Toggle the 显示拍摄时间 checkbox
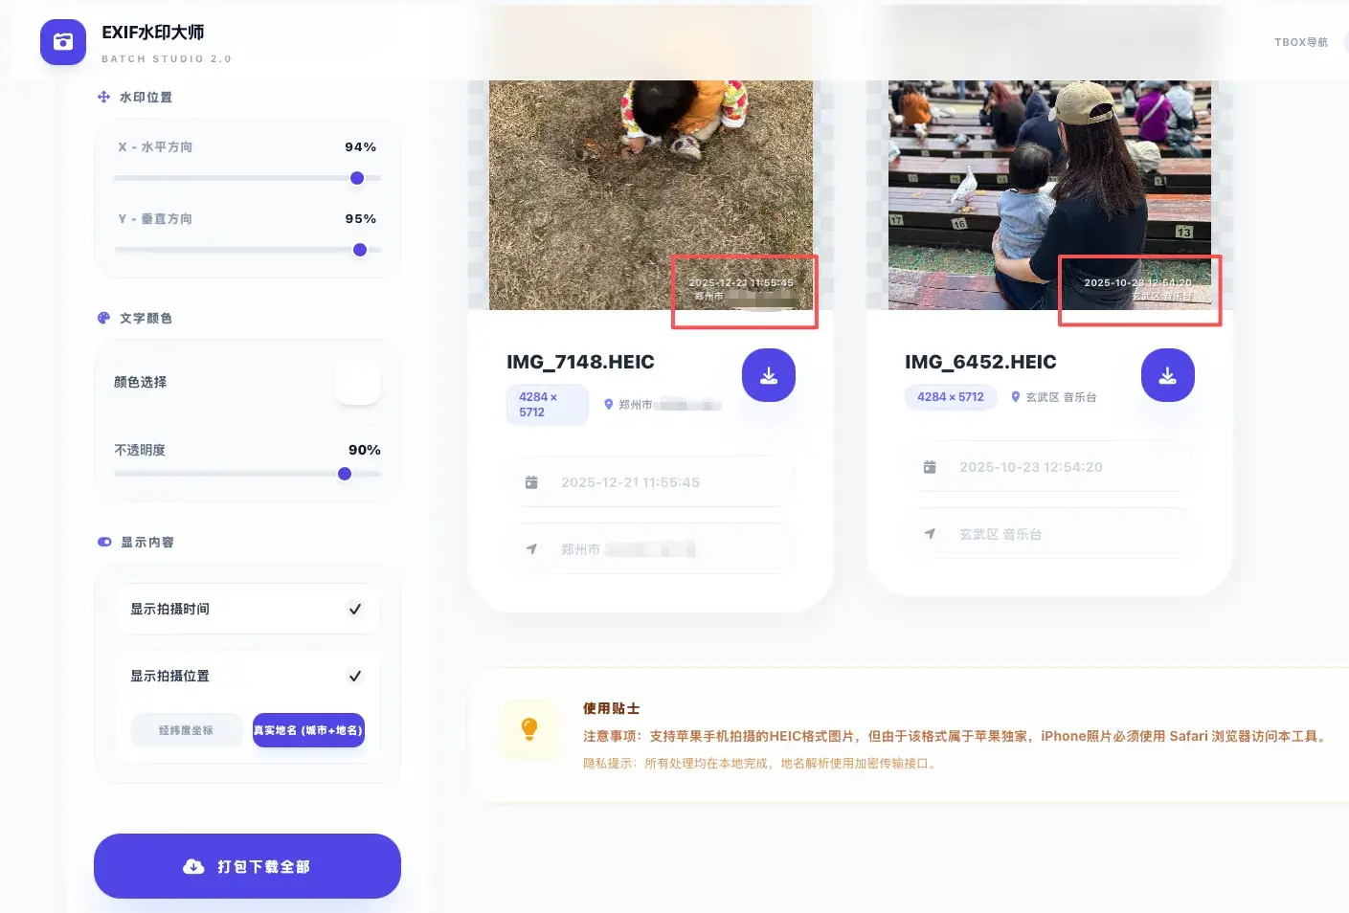The height and width of the screenshot is (913, 1349). point(354,609)
